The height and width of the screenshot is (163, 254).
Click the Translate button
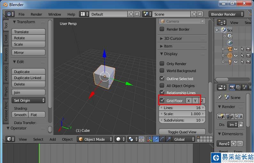[x=28, y=32]
